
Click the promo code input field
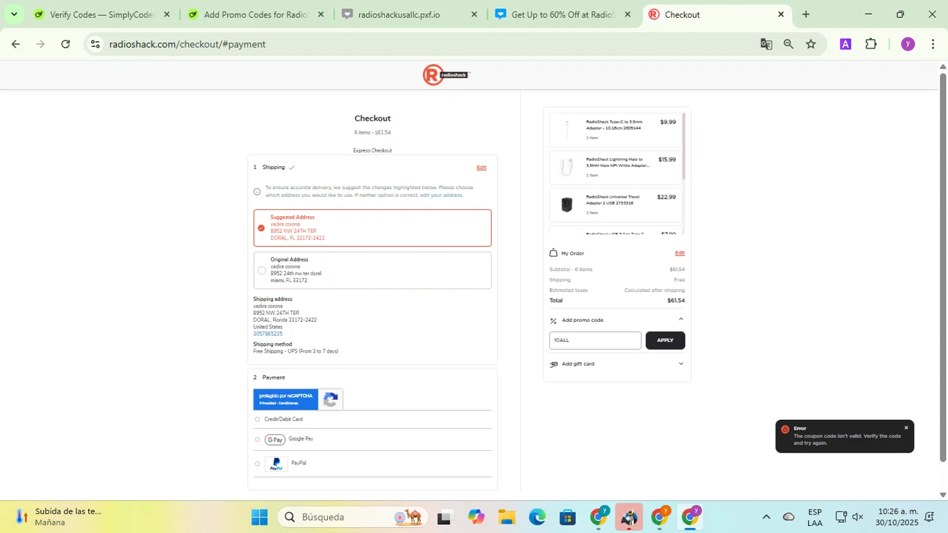coord(595,340)
